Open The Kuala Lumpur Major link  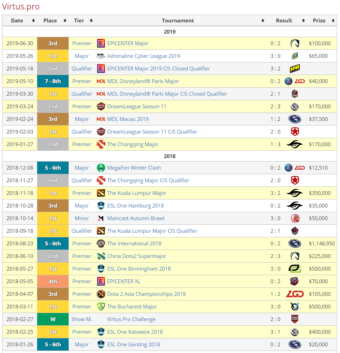point(137,193)
